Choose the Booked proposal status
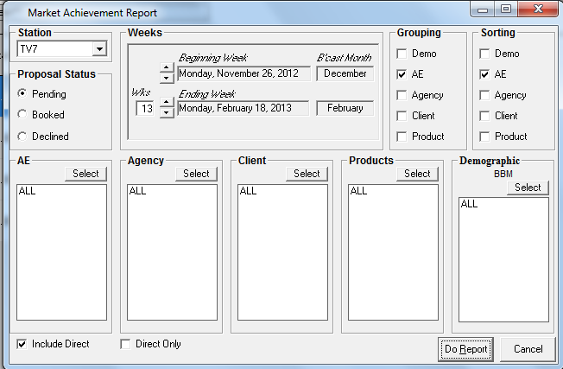This screenshot has height=369, width=563. 22,114
